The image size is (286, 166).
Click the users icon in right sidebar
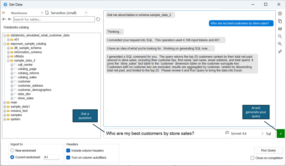tap(280, 52)
